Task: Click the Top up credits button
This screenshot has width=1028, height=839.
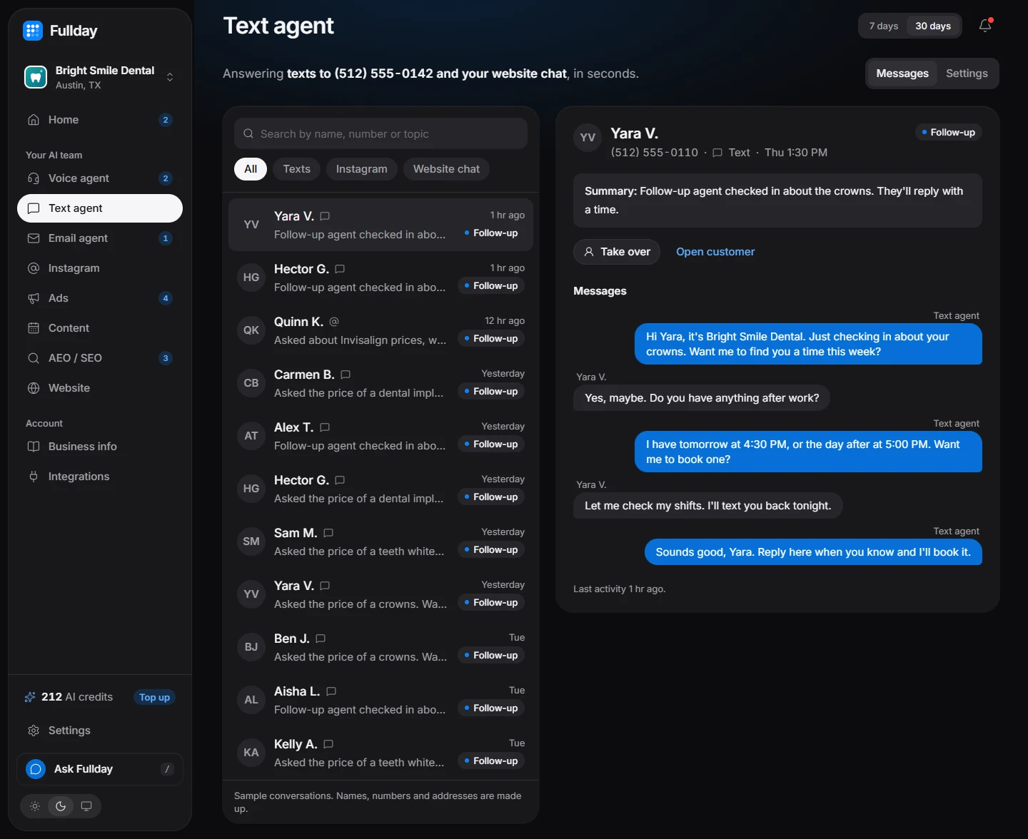Action: coord(155,697)
